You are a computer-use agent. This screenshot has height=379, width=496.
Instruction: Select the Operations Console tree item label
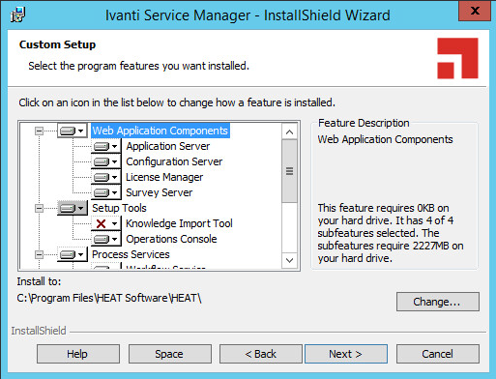[171, 239]
